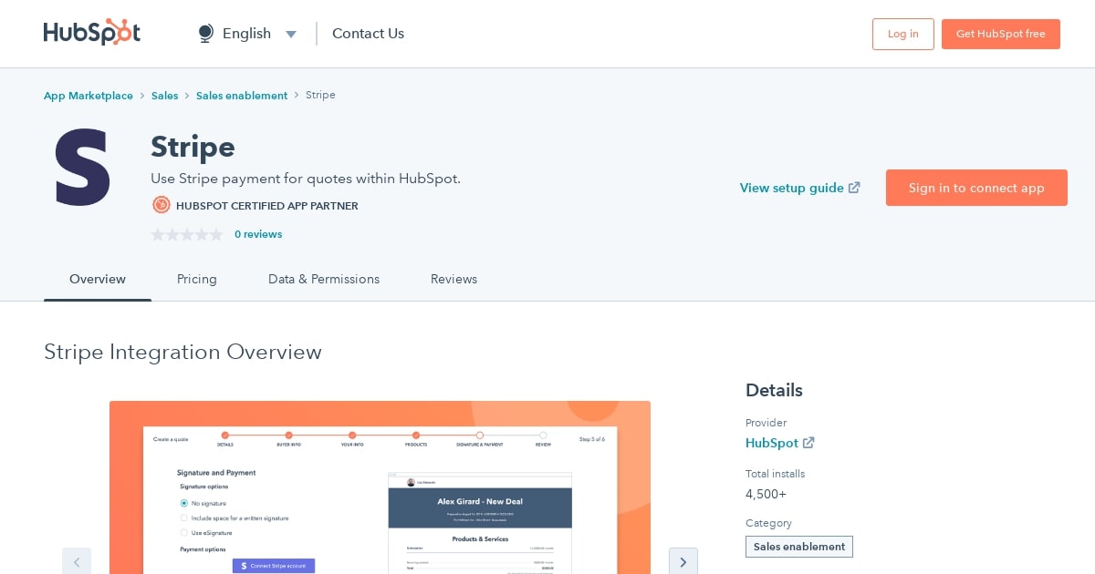Click the Sales enablement category tag
Viewport: 1095px width, 574px height.
click(x=799, y=547)
